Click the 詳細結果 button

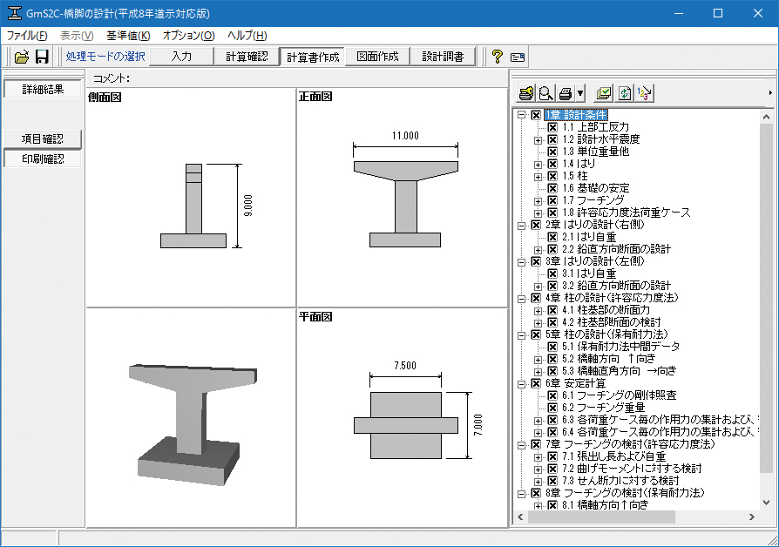43,90
